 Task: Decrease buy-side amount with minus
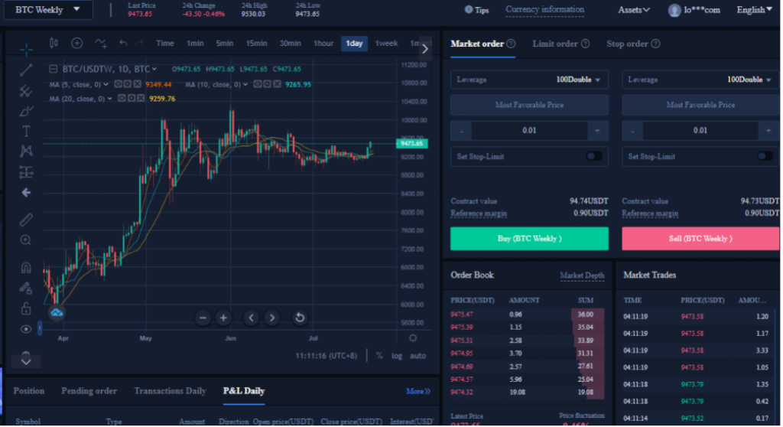tap(461, 131)
